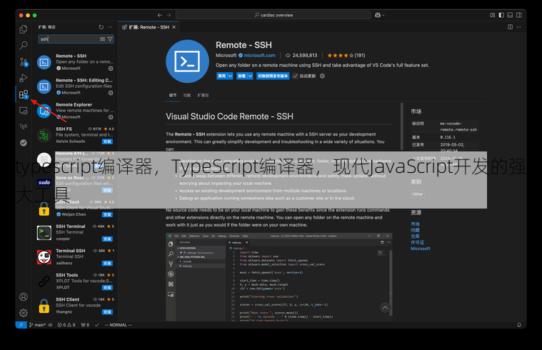Open the microsoft.com publisher link
542x350 pixels.
tap(260, 55)
